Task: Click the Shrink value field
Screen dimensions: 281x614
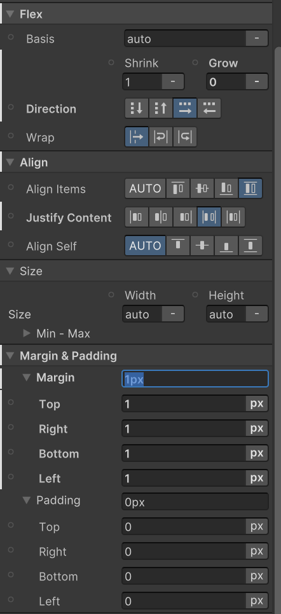Action: [142, 82]
